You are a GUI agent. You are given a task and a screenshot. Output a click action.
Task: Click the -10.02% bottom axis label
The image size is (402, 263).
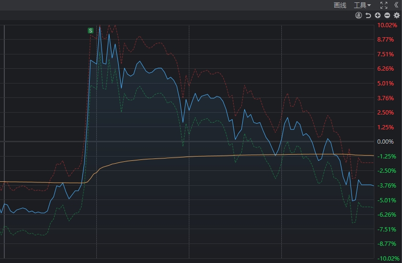click(x=388, y=259)
